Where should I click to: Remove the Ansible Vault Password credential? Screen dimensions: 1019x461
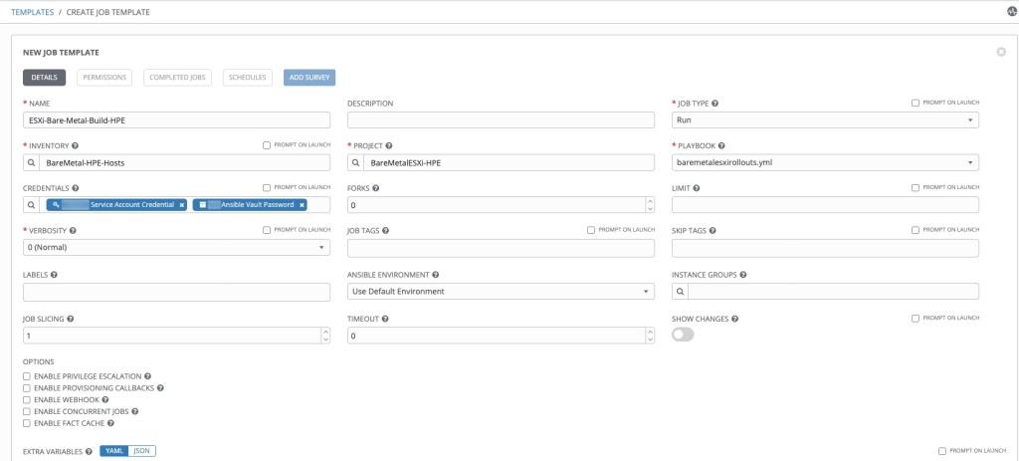click(x=302, y=205)
